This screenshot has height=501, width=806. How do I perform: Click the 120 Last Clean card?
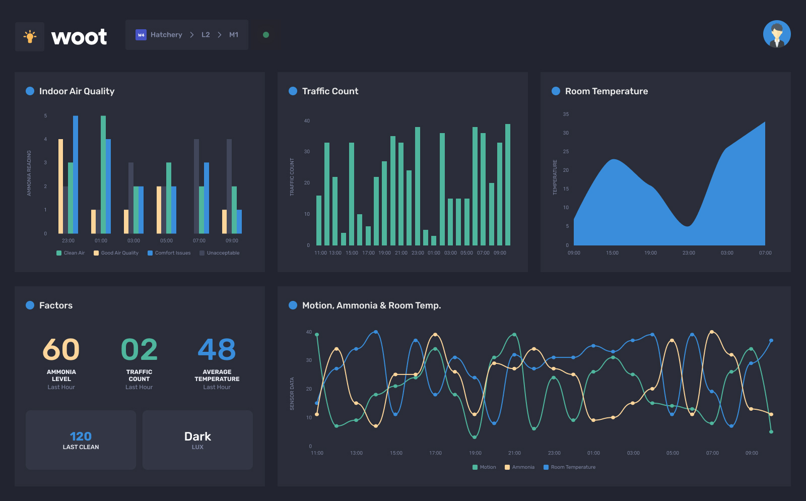point(81,440)
